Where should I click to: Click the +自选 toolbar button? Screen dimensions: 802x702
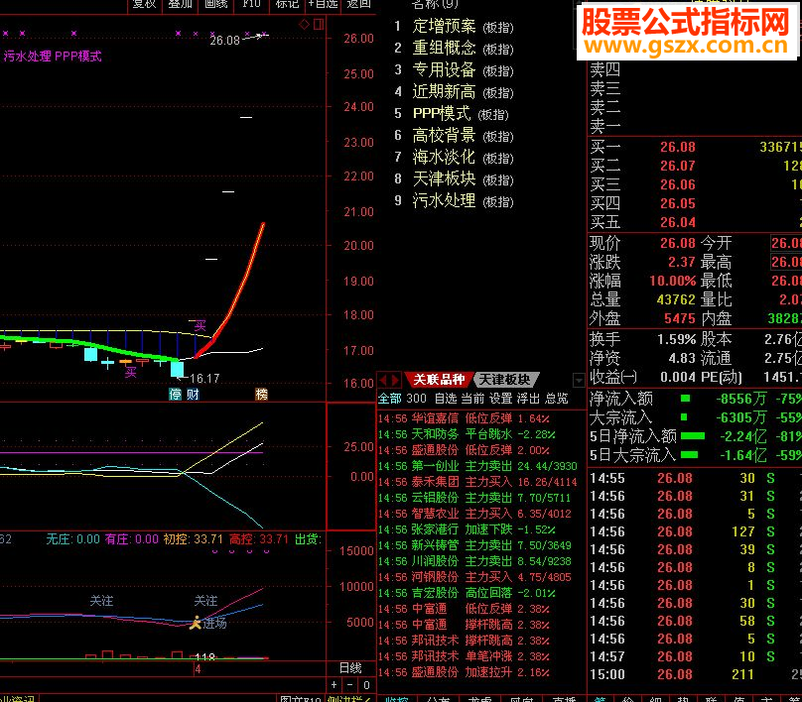(323, 4)
